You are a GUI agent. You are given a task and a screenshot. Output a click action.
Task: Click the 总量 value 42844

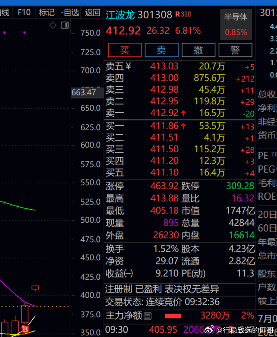(242, 223)
